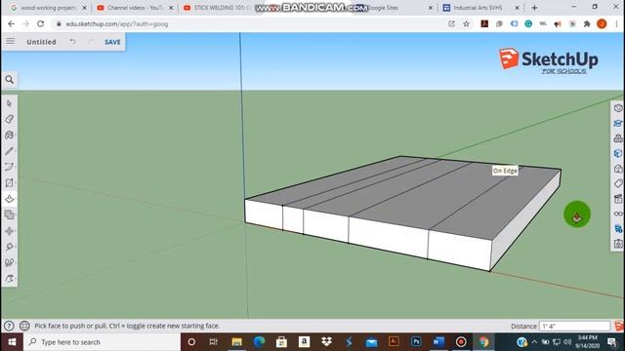Select the Line pencil tool

tap(9, 151)
